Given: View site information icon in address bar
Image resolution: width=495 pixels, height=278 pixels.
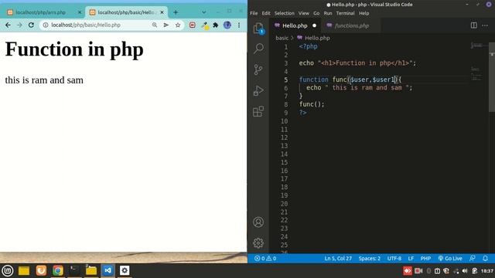Looking at the screenshot, I should pos(46,25).
